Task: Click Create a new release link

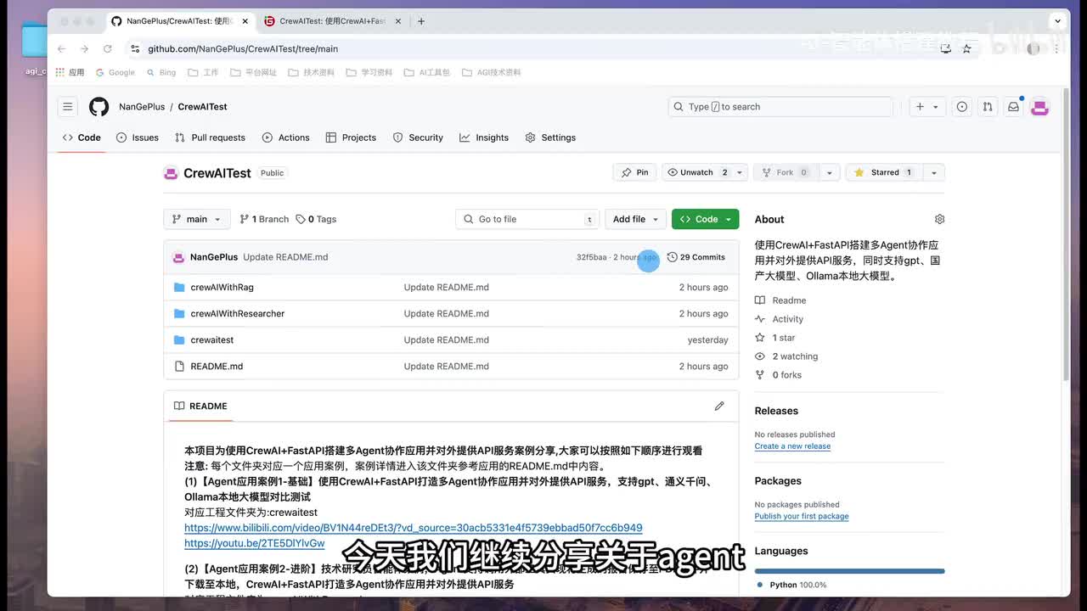Action: coord(792,446)
